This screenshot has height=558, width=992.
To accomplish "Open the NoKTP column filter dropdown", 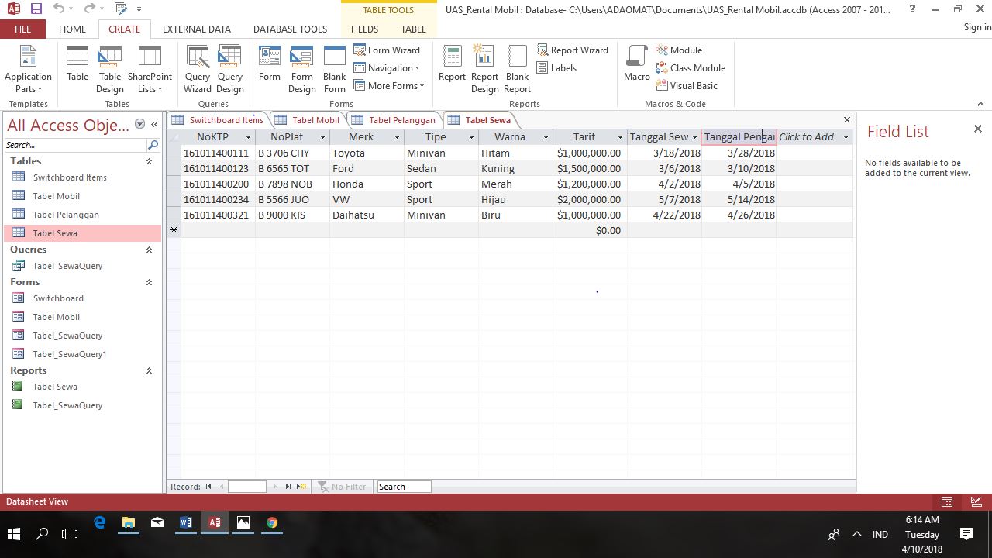I will [248, 137].
